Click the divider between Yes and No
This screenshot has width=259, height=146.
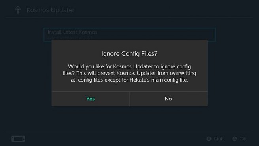(x=130, y=99)
